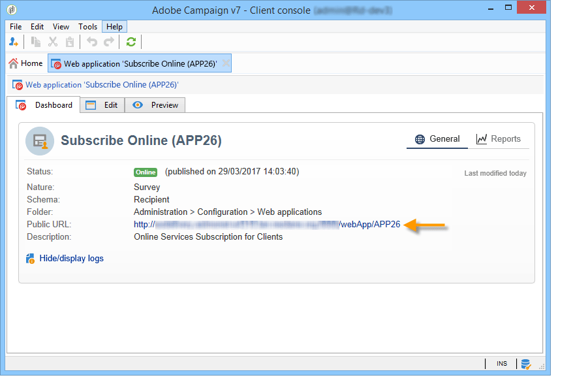Screen dimensions: 573x386
Task: Click the Redo arrow icon
Action: coord(108,41)
